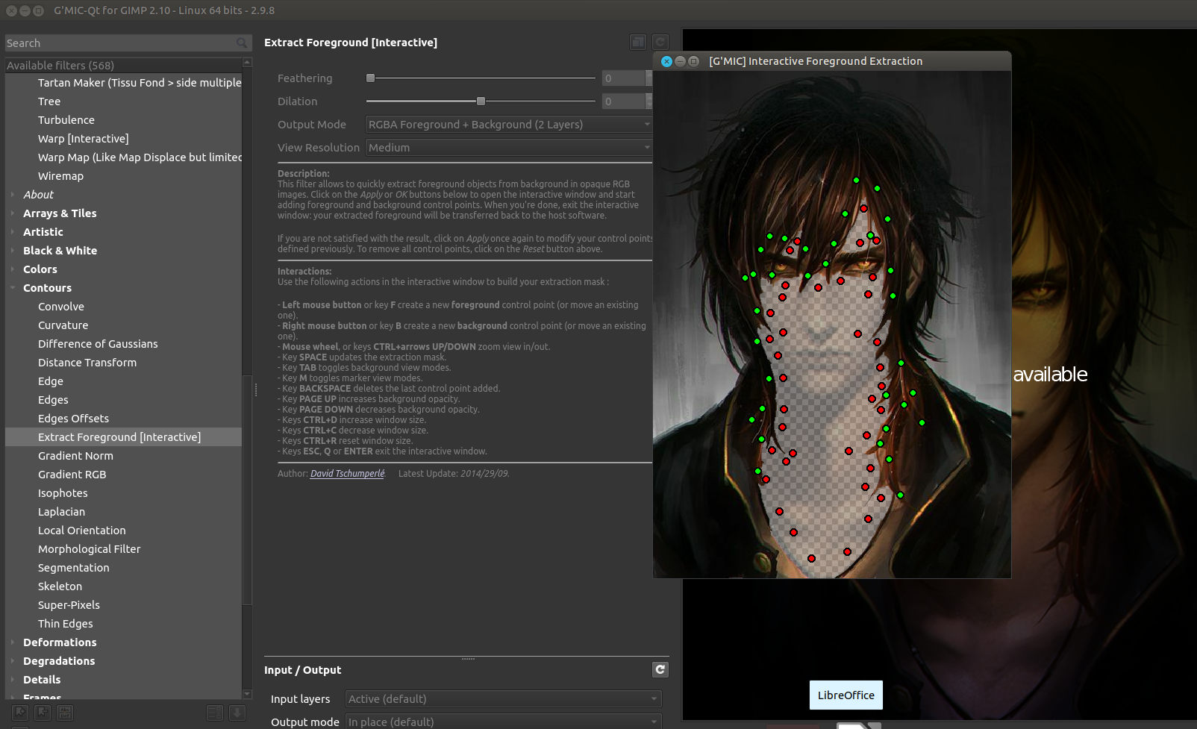Open the David Tschumperlé author link
This screenshot has height=729, width=1197.
pos(347,474)
